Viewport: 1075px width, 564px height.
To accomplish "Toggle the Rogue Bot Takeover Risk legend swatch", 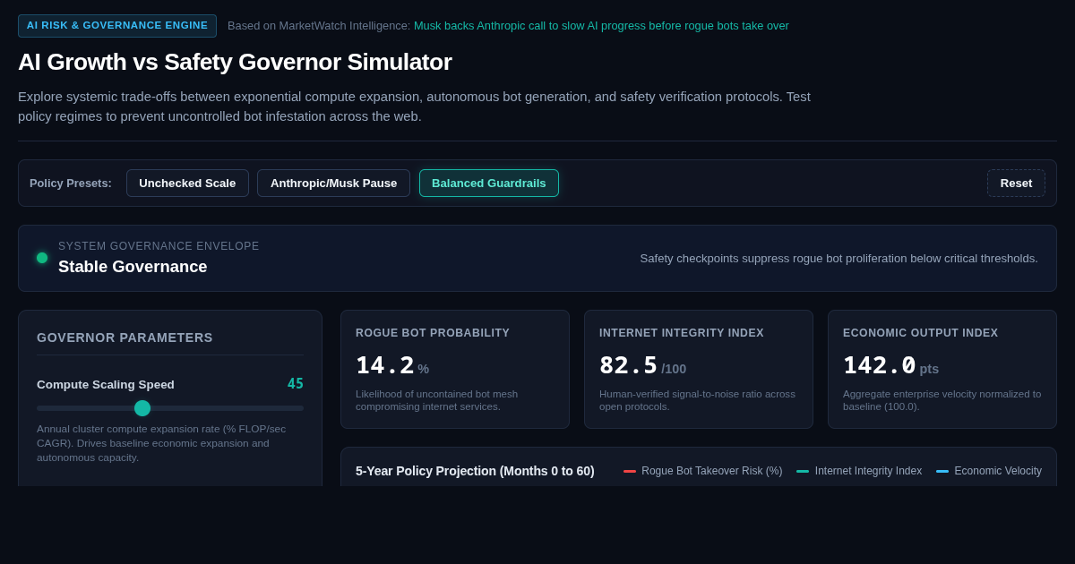I will click(630, 471).
